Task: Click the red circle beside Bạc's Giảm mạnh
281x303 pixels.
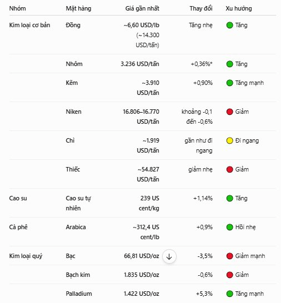Action: tap(229, 256)
